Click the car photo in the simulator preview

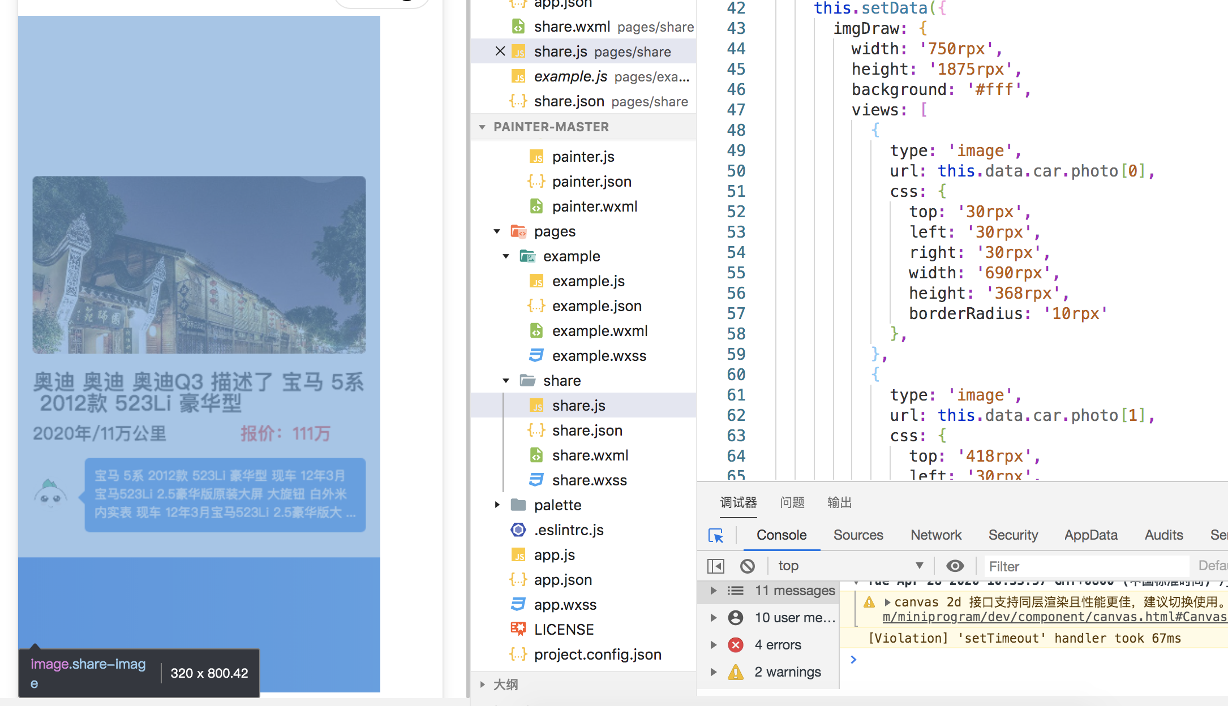(x=199, y=265)
